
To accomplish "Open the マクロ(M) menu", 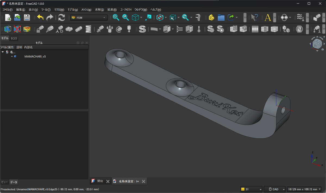I will click(59, 10).
